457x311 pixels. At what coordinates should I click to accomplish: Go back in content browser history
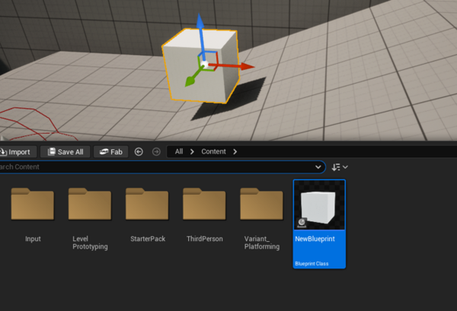point(139,152)
